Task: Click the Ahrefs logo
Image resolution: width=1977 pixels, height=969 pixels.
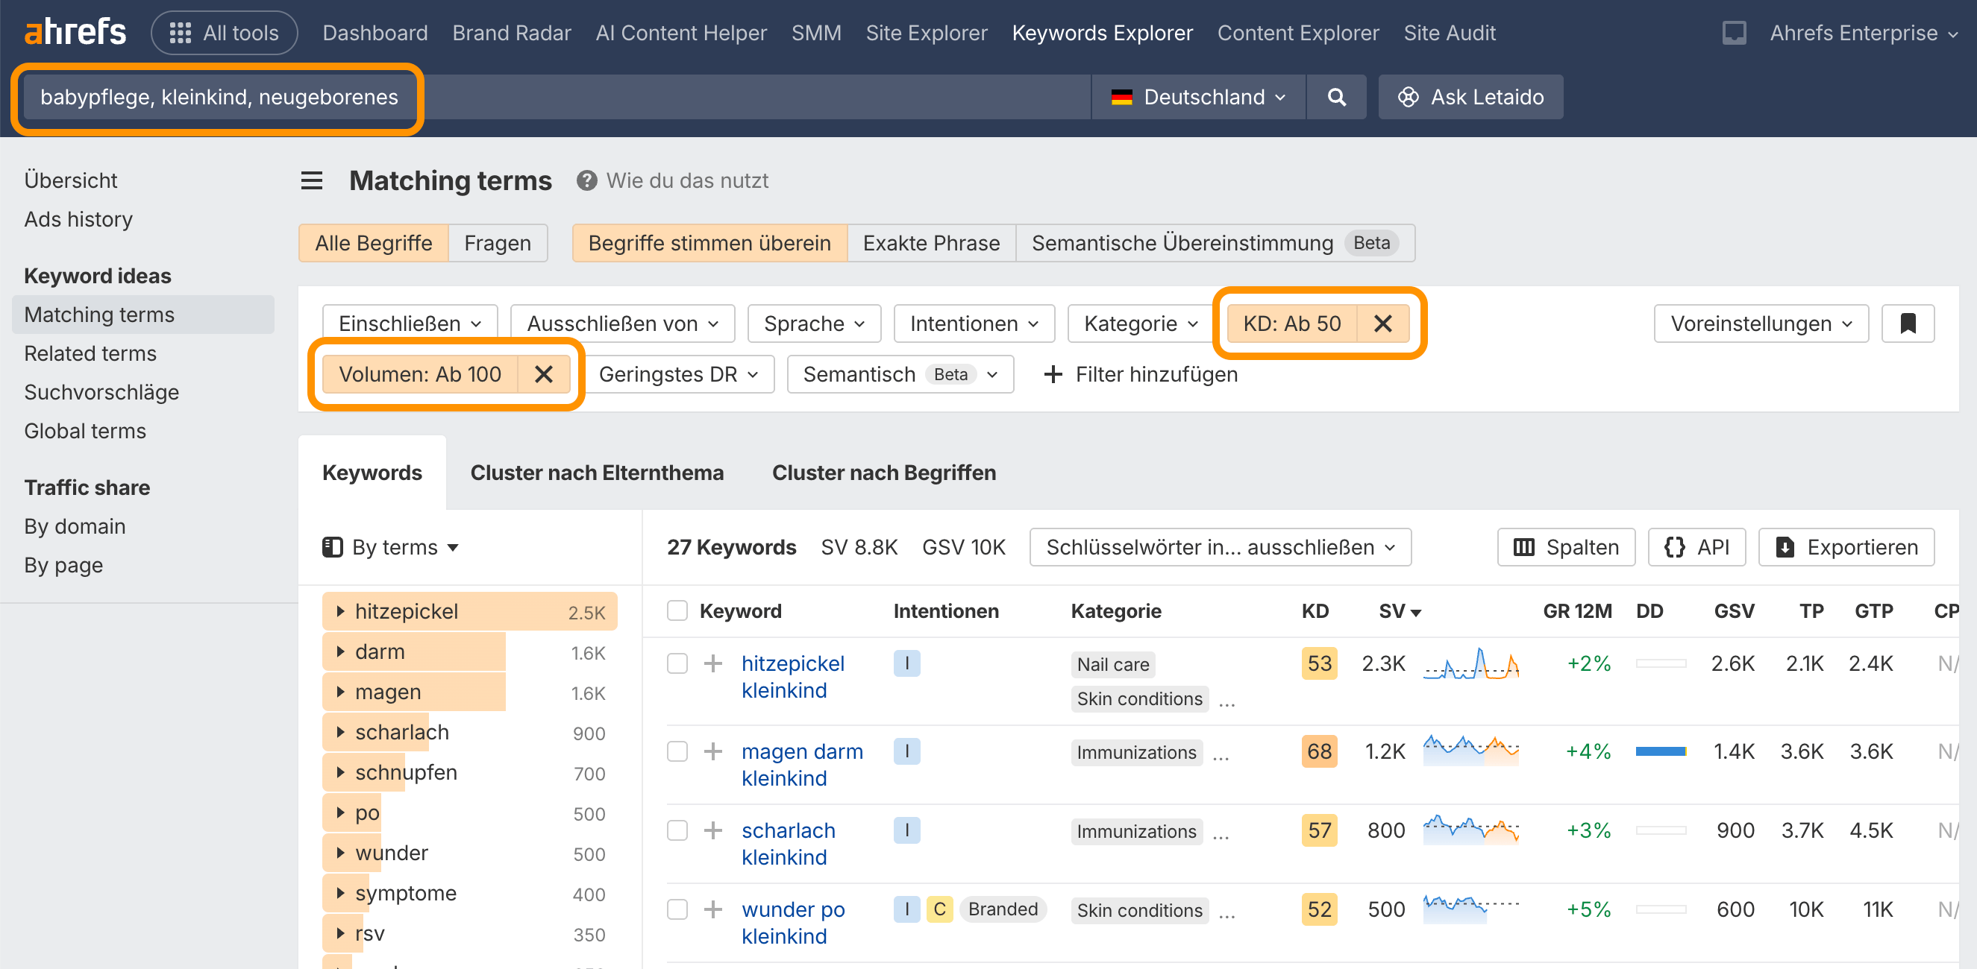Action: point(75,33)
